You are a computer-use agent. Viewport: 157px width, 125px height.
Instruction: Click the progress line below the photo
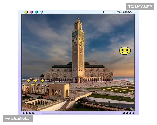[78, 113]
